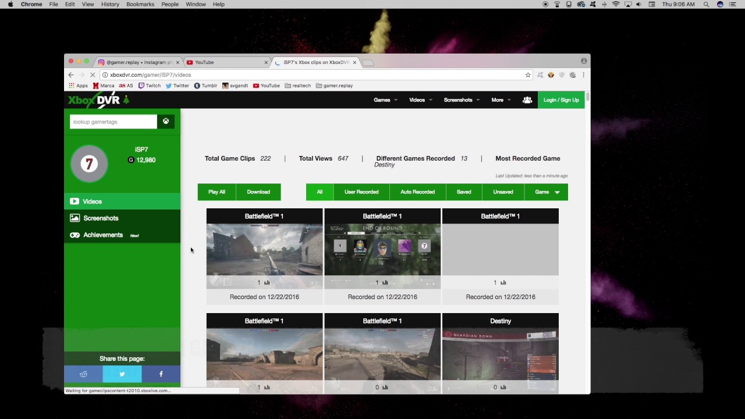Open the People menu

point(170,4)
